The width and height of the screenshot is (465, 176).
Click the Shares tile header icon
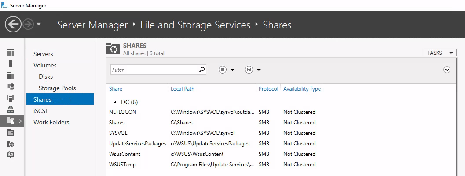[113, 49]
